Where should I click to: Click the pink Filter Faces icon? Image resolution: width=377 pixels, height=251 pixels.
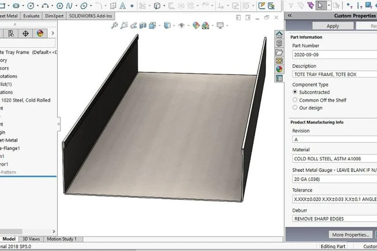[x=310, y=5]
